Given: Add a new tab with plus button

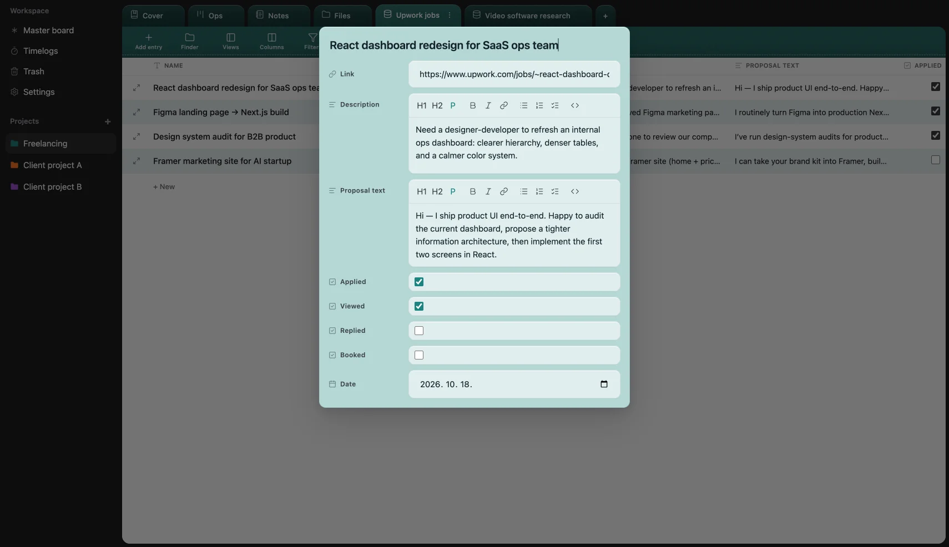Looking at the screenshot, I should [x=605, y=16].
